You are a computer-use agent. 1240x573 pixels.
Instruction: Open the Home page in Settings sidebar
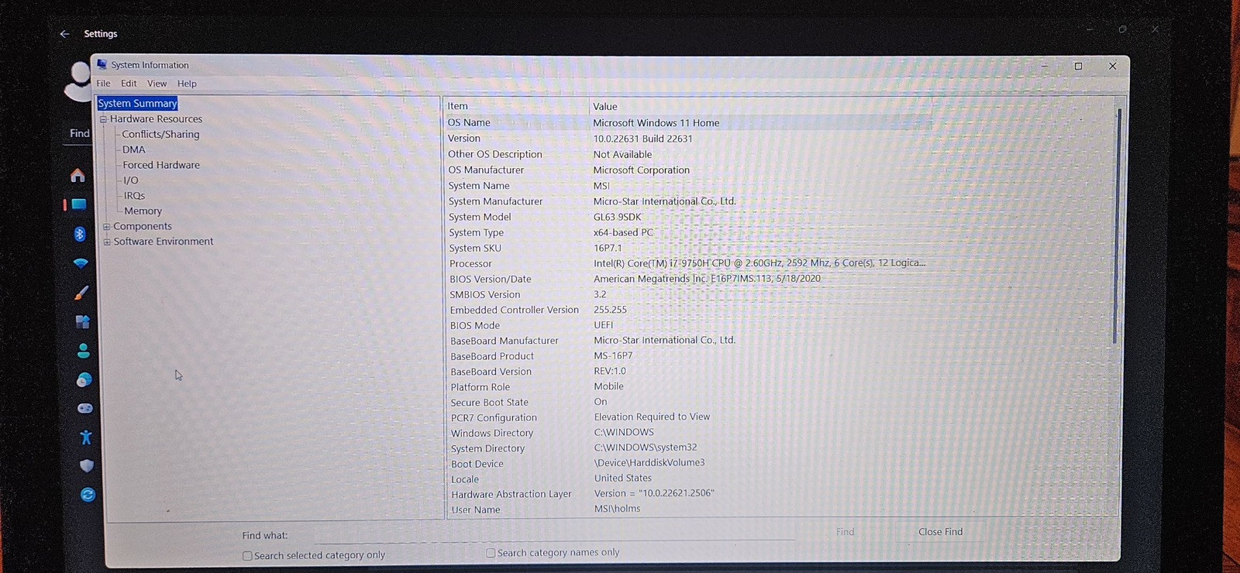(x=77, y=176)
